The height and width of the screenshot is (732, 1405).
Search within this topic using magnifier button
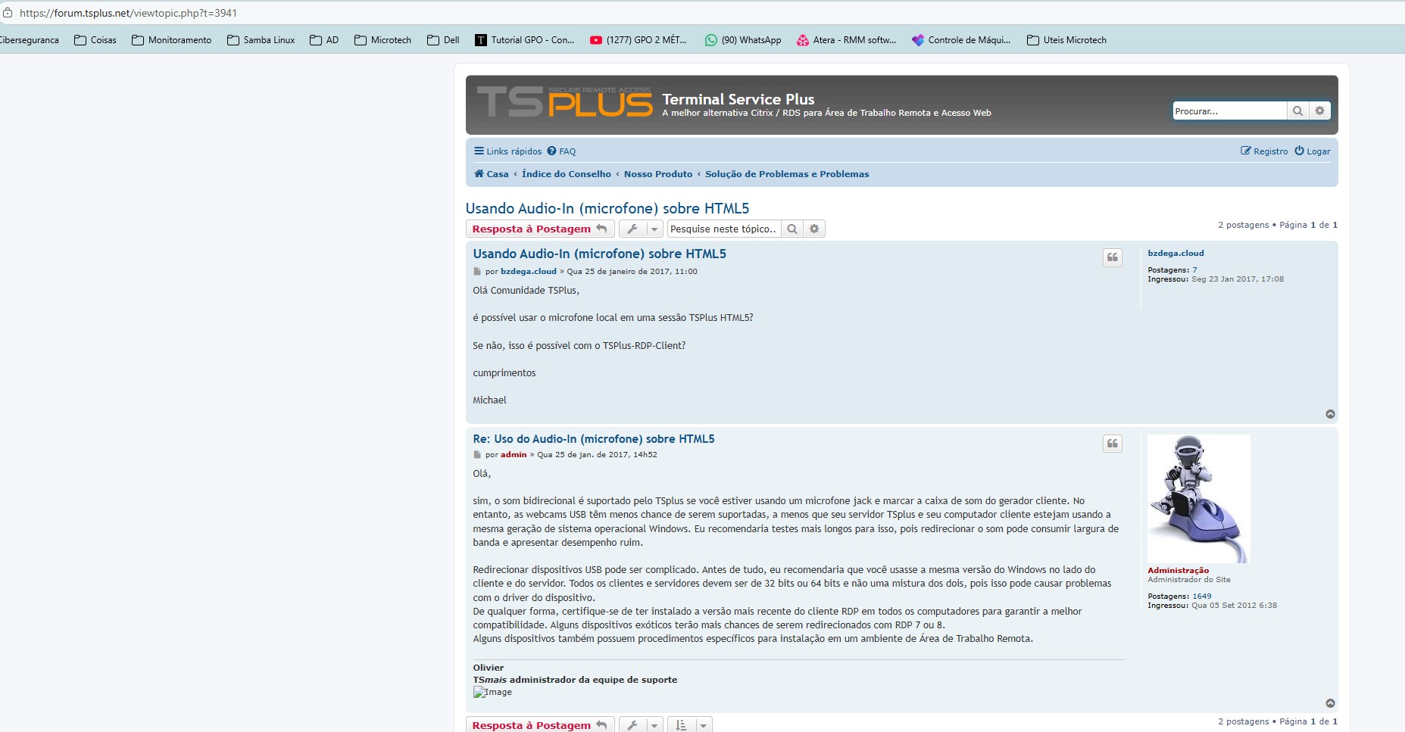792,229
